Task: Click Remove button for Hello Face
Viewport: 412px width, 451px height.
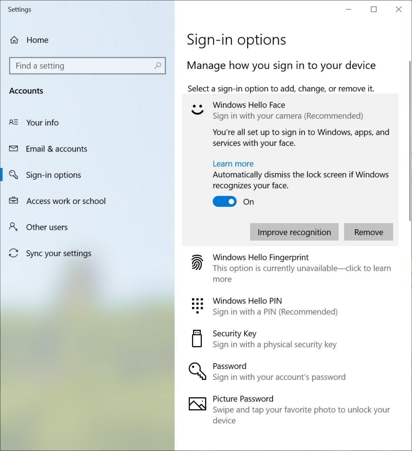Action: click(369, 232)
